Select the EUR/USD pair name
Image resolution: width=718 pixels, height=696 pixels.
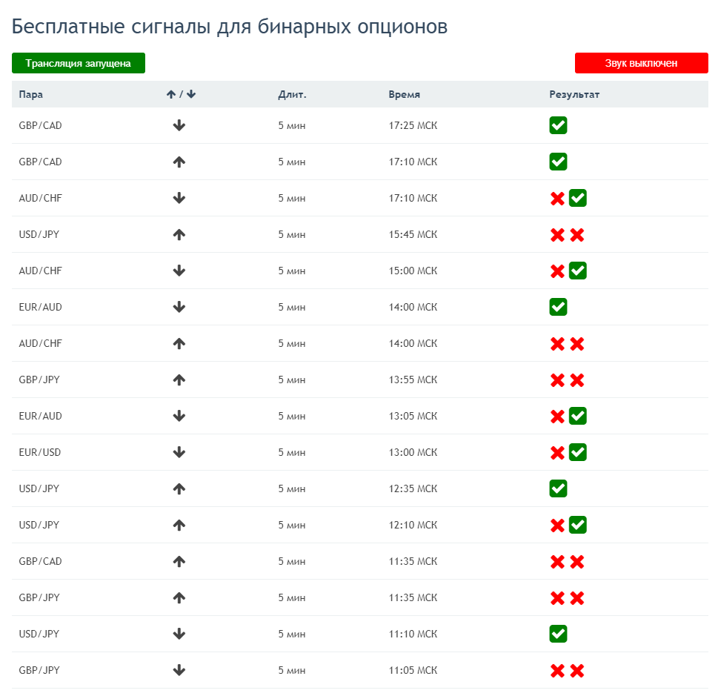(40, 452)
